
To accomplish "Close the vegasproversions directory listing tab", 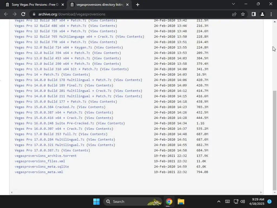I will pyautogui.click(x=127, y=5).
